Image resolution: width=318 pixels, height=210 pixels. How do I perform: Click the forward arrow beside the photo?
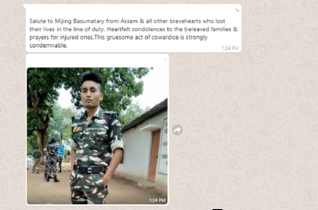(x=177, y=130)
